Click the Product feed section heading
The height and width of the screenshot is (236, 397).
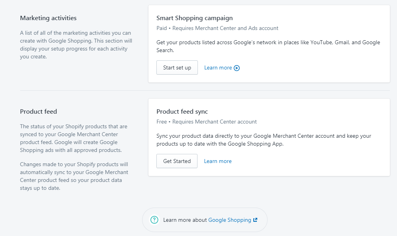(38, 112)
